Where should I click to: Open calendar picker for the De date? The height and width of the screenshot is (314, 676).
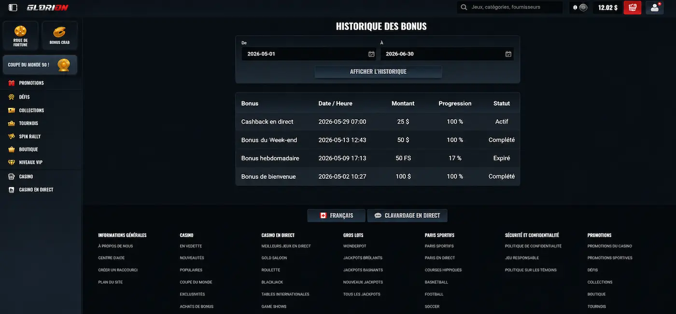click(x=371, y=54)
